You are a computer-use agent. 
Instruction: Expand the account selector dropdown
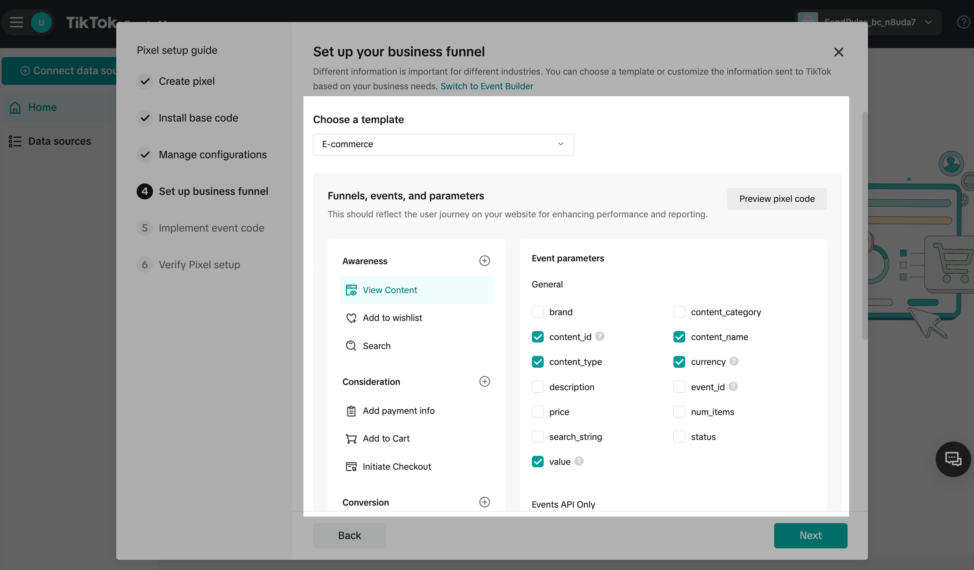[x=929, y=22]
